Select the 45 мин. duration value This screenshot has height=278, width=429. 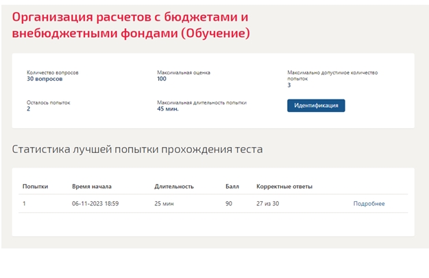point(168,109)
